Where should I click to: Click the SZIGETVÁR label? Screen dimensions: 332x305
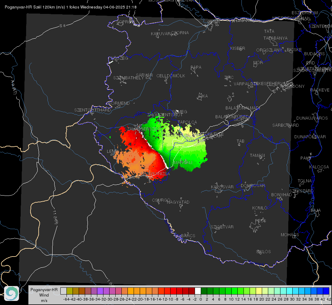(x=222, y=227)
